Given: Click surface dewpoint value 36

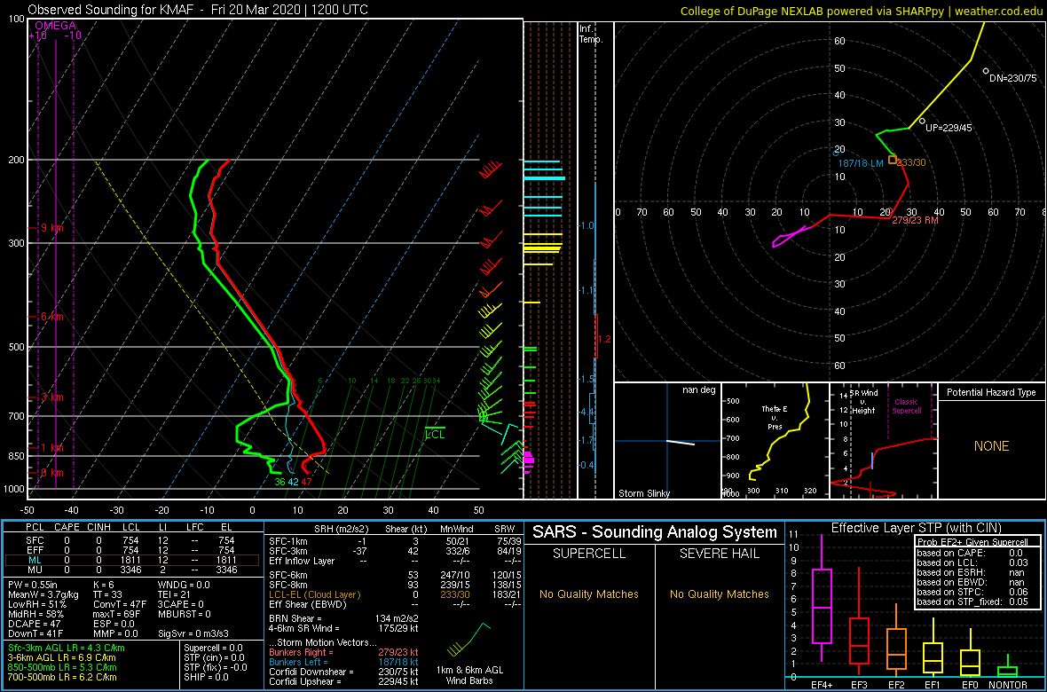Looking at the screenshot, I should (x=279, y=482).
